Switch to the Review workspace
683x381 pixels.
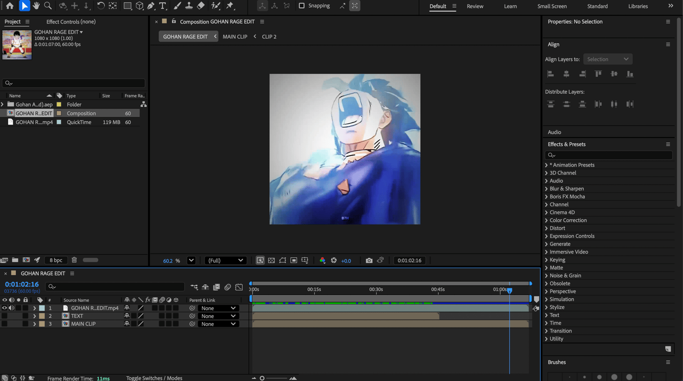coord(475,6)
